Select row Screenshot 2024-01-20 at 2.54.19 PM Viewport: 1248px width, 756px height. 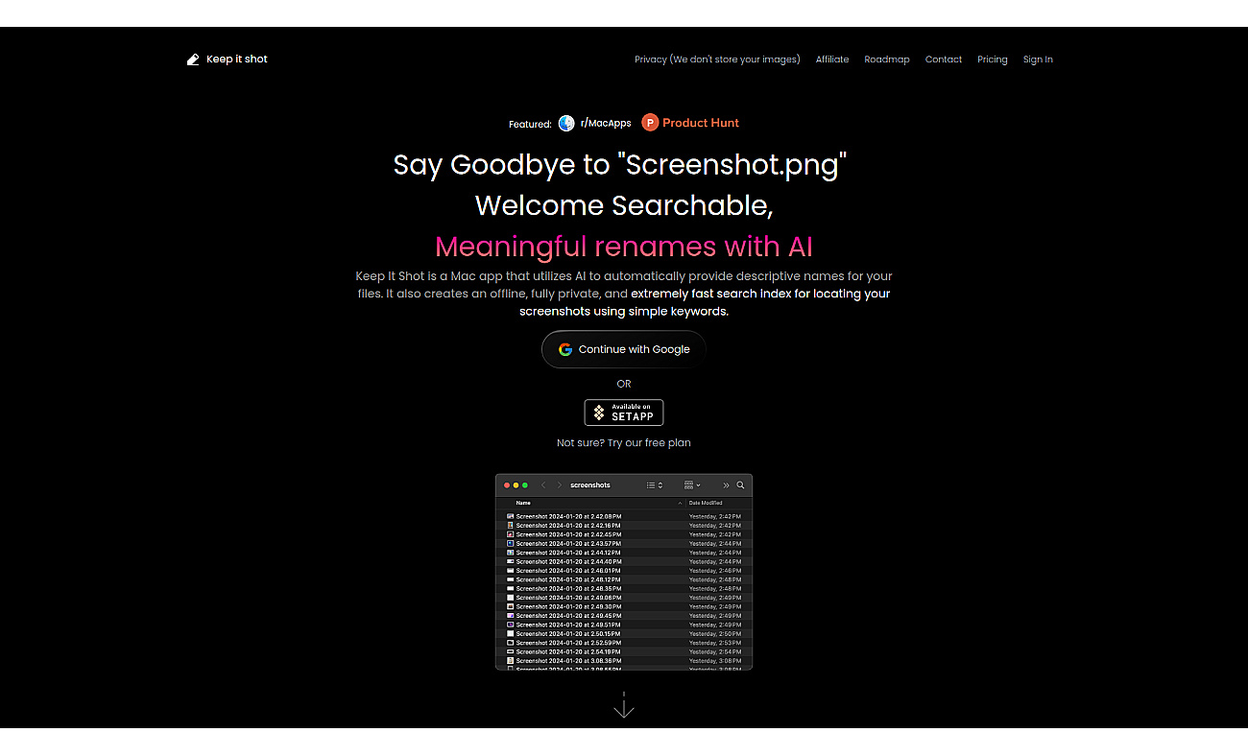coord(624,652)
